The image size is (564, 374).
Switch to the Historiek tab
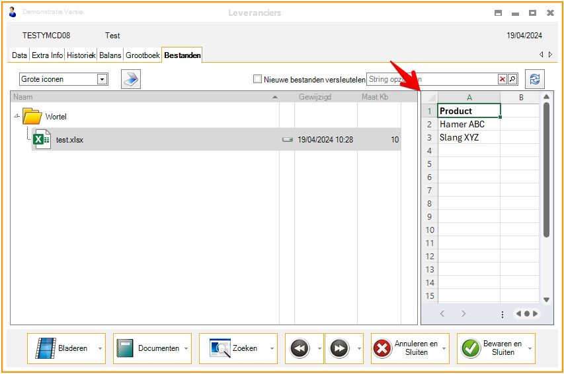[x=81, y=55]
